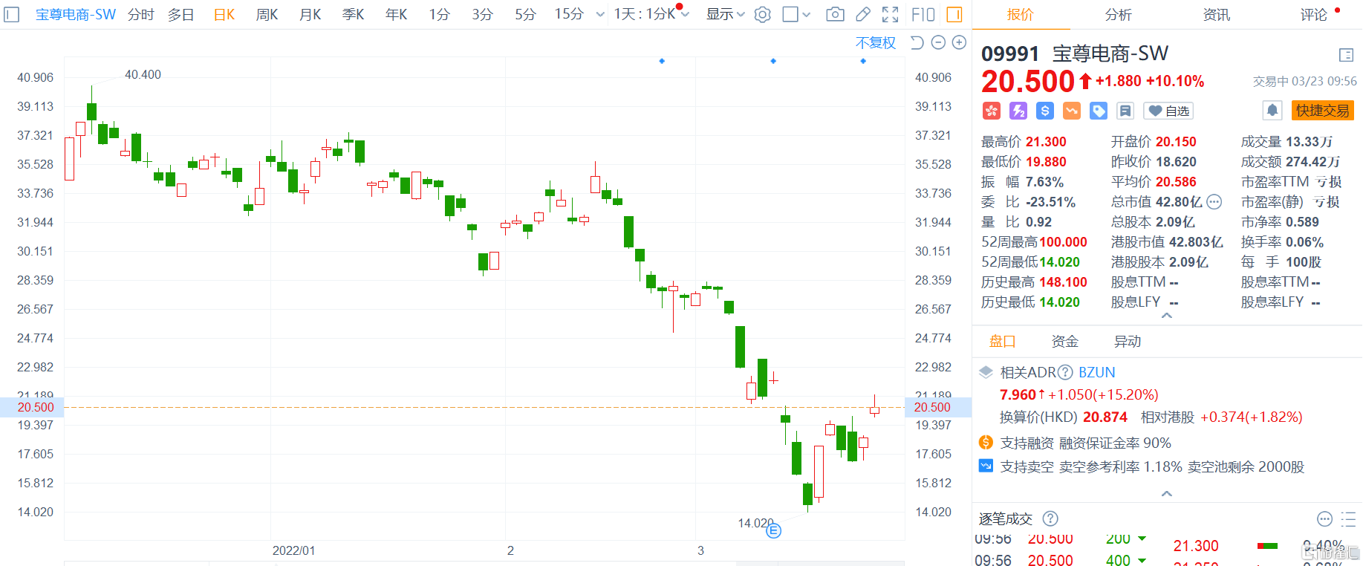
Task: Take a chart screenshot with the camera icon
Action: (835, 14)
